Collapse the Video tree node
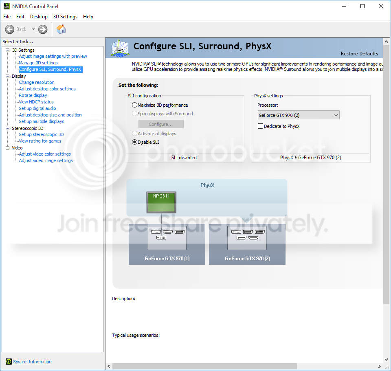Viewport: 391px width, 371px height. [x=8, y=148]
